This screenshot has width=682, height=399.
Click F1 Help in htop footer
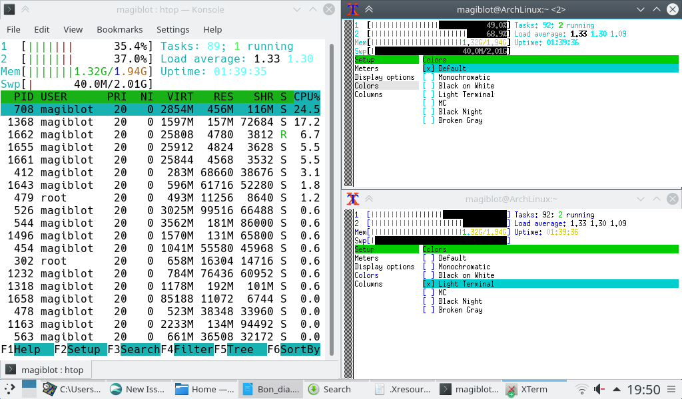pyautogui.click(x=27, y=350)
